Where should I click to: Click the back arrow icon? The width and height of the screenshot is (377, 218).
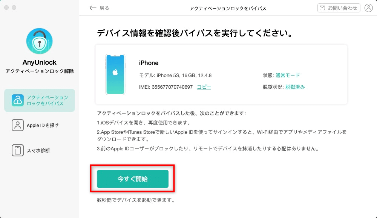(93, 8)
